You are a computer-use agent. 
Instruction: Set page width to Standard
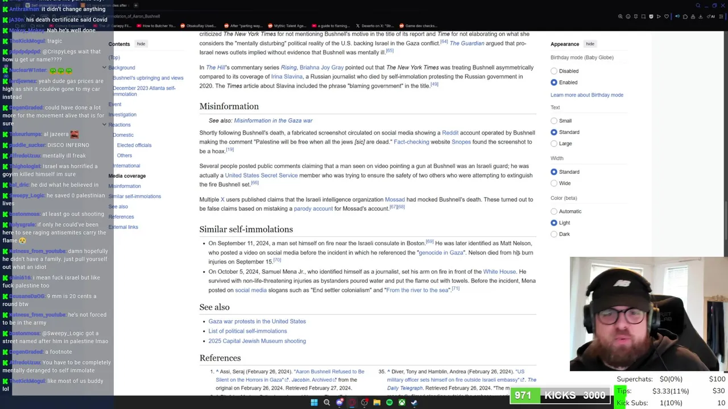tap(554, 172)
